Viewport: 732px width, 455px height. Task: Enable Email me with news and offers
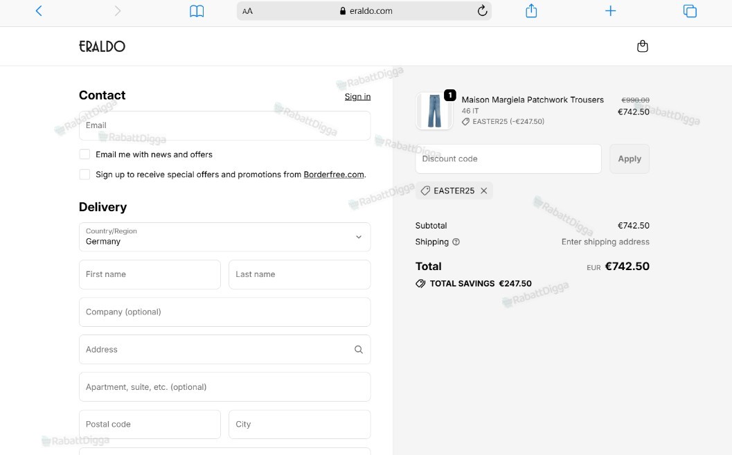[84, 154]
